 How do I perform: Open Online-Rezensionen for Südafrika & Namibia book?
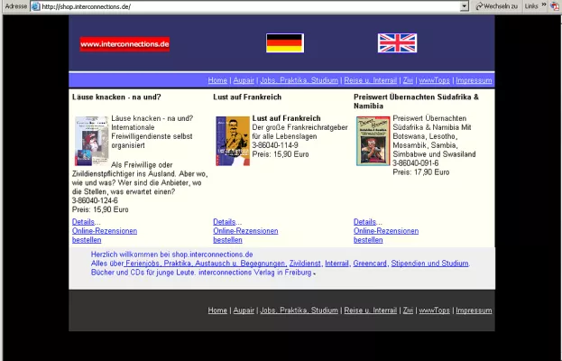coord(386,231)
